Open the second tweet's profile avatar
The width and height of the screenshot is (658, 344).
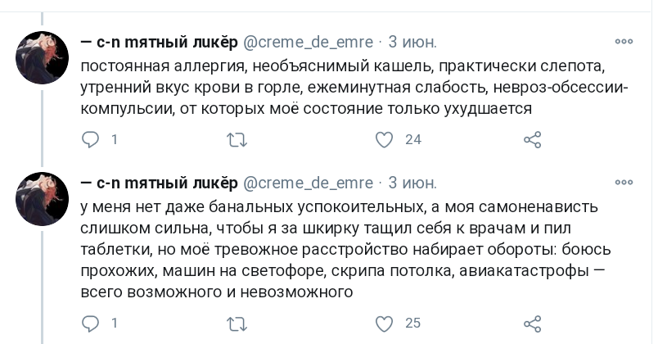click(x=43, y=199)
